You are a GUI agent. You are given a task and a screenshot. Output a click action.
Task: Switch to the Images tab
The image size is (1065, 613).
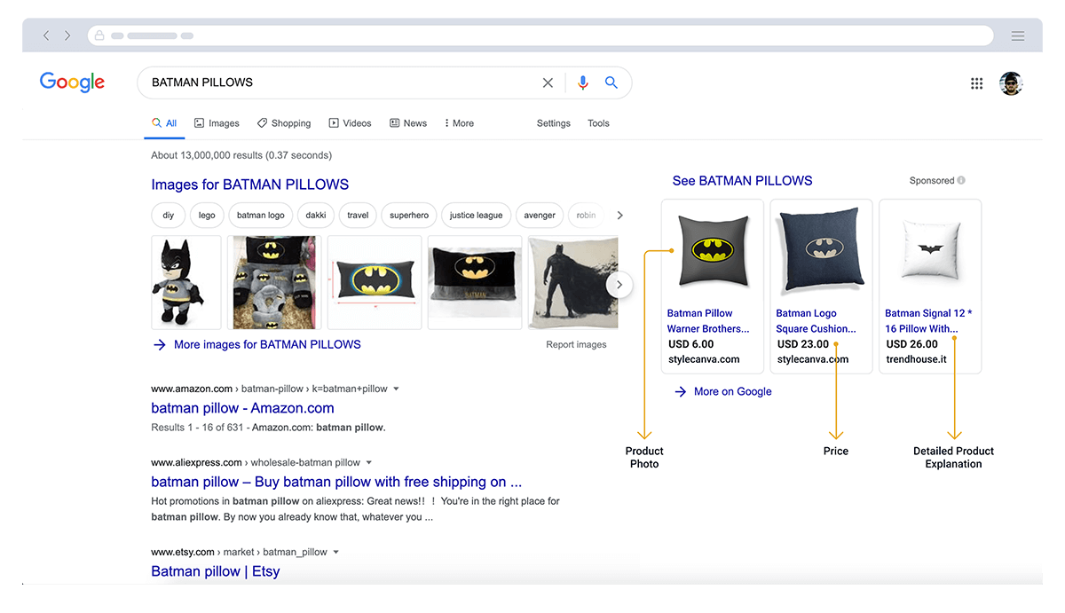point(217,123)
